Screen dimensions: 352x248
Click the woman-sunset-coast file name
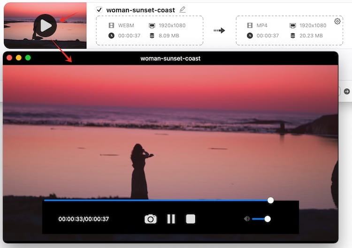pos(140,10)
